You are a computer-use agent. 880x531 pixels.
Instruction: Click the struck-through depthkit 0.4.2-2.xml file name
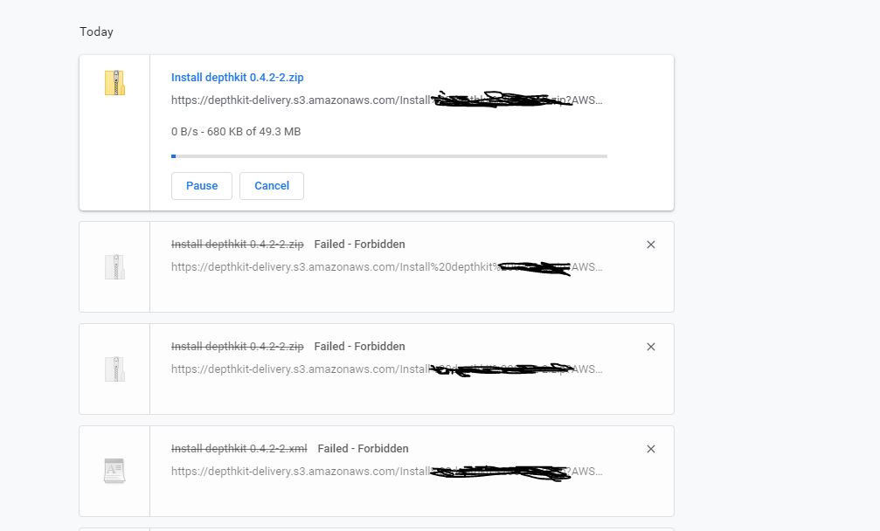239,449
